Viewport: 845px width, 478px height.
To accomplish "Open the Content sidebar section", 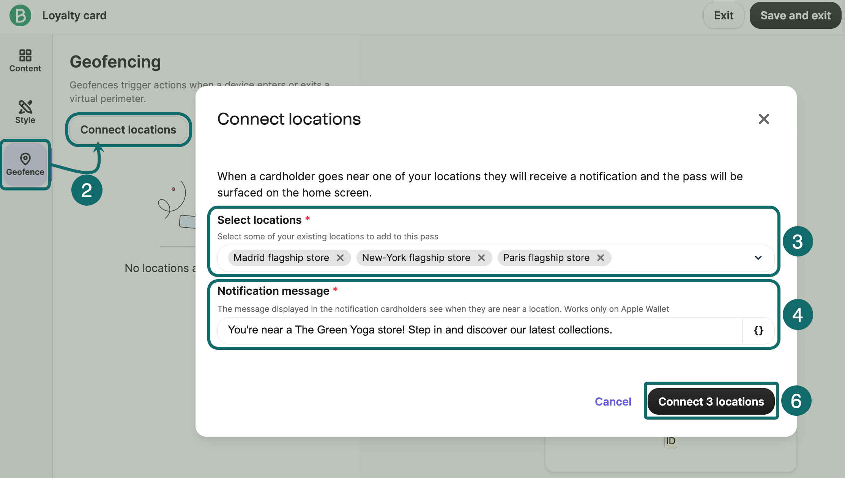I will coord(25,61).
